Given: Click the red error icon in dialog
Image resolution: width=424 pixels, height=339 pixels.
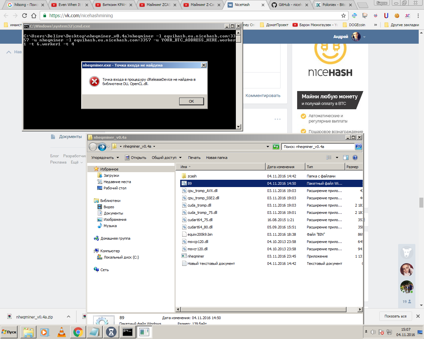Looking at the screenshot, I should tap(94, 81).
